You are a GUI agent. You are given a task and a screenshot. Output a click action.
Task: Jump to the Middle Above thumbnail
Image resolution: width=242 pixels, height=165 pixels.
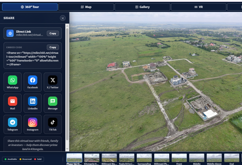(x=214, y=159)
